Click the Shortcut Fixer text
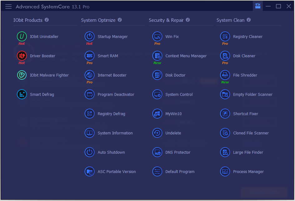This screenshot has height=201, width=295. click(245, 114)
